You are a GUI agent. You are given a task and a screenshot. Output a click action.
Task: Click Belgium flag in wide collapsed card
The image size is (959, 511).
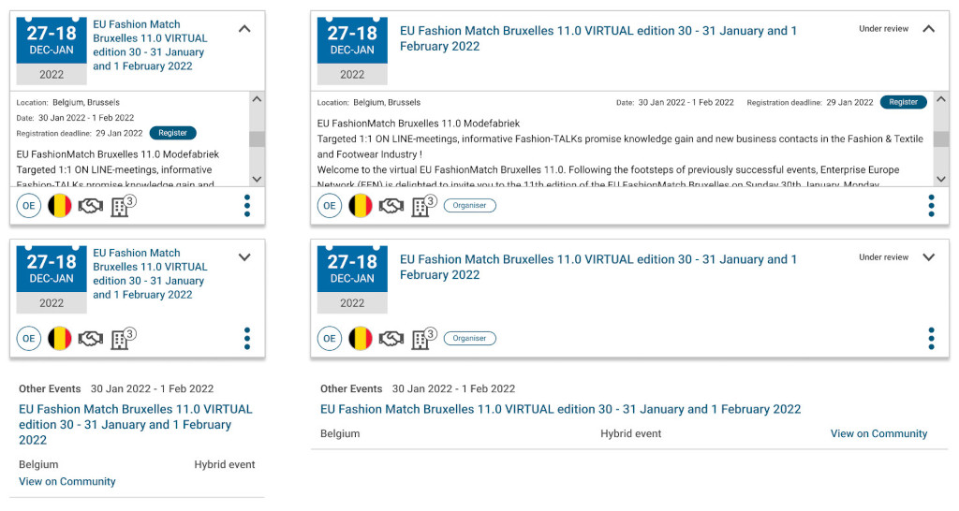[361, 339]
